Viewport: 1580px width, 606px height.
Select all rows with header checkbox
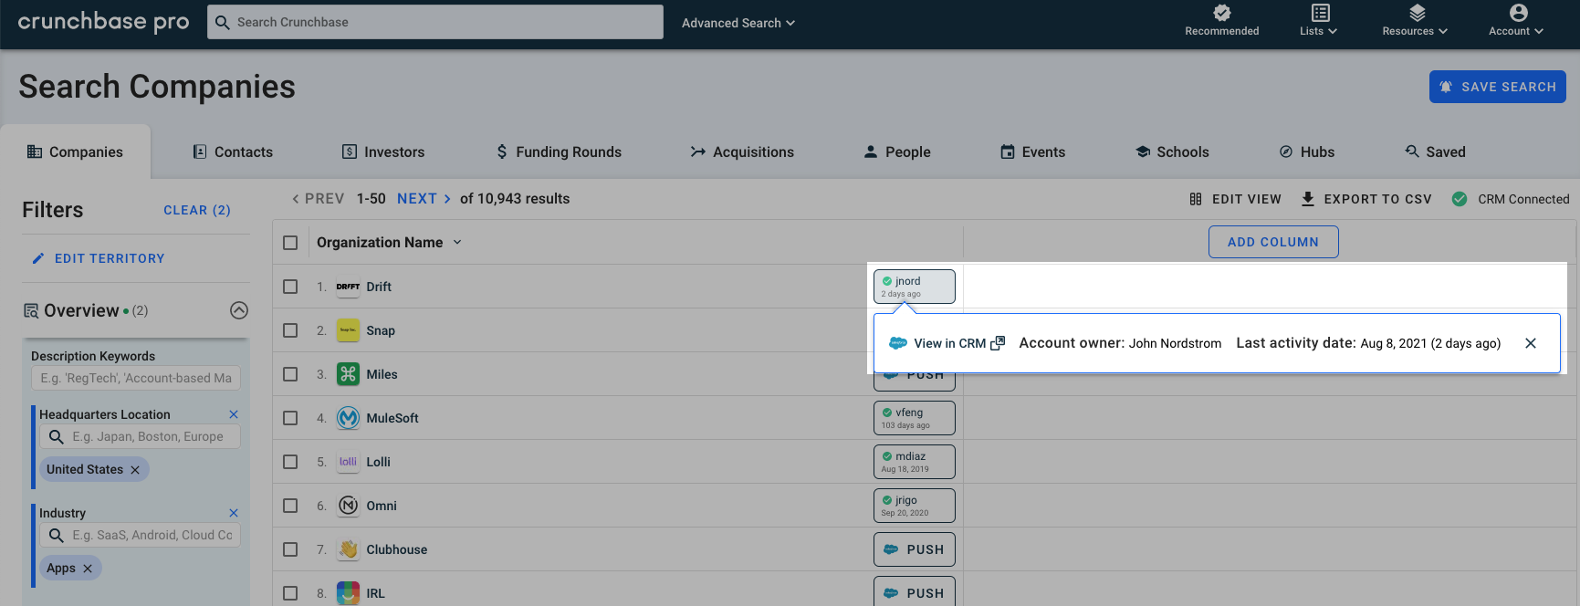click(290, 243)
